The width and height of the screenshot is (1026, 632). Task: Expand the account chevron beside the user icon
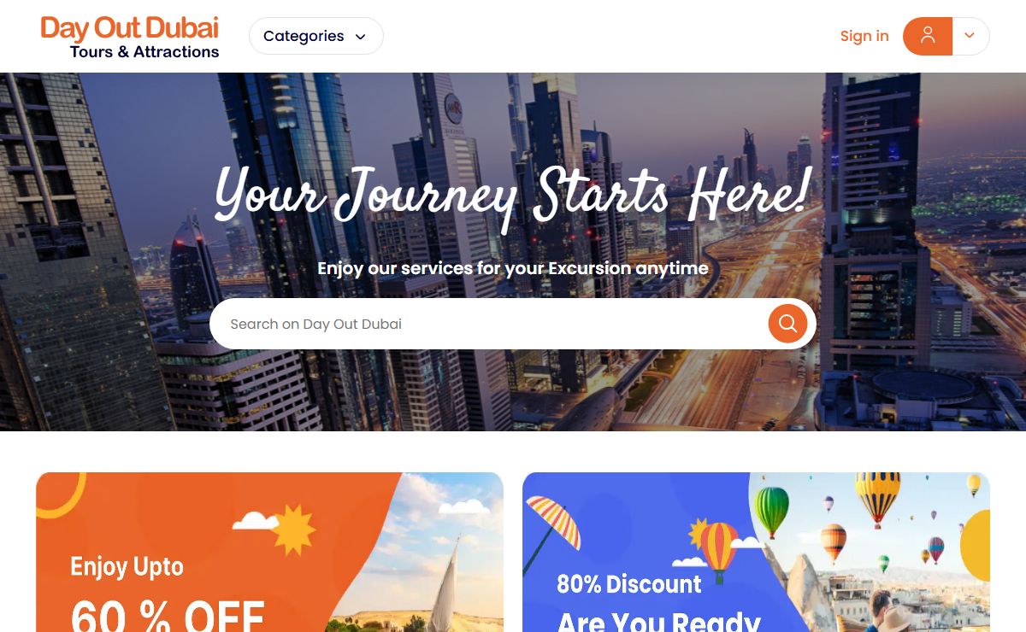coord(970,36)
